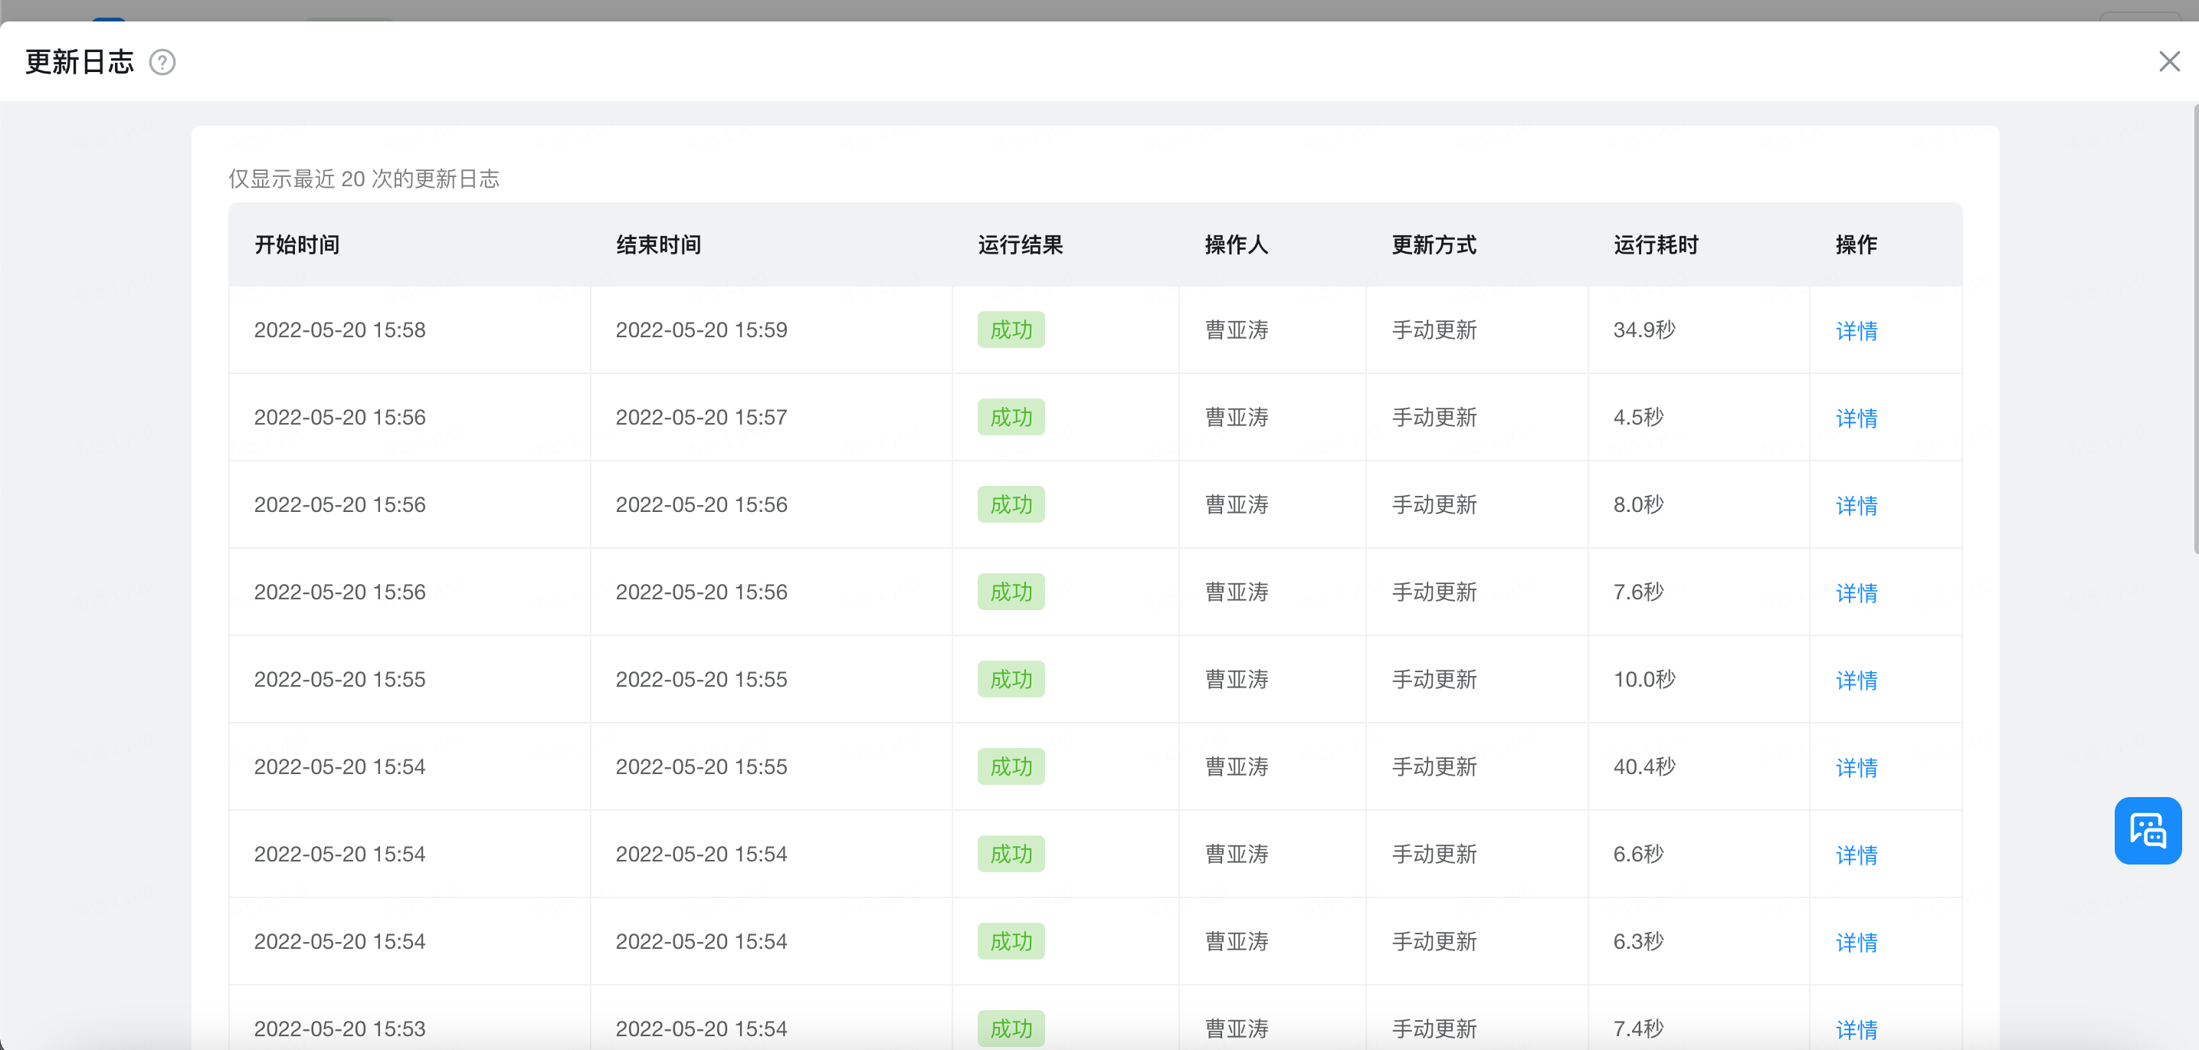2199x1050 pixels.
Task: Open 详情 for the 6.6秒 run
Action: point(1856,855)
